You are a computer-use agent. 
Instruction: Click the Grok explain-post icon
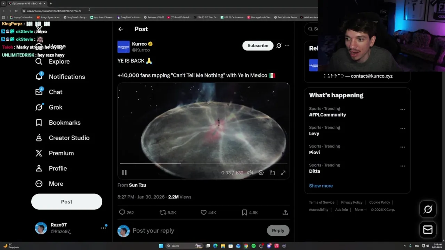pos(279,45)
